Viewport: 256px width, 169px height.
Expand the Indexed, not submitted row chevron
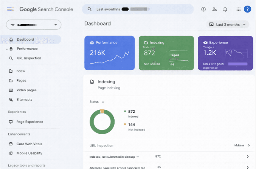click(x=248, y=157)
